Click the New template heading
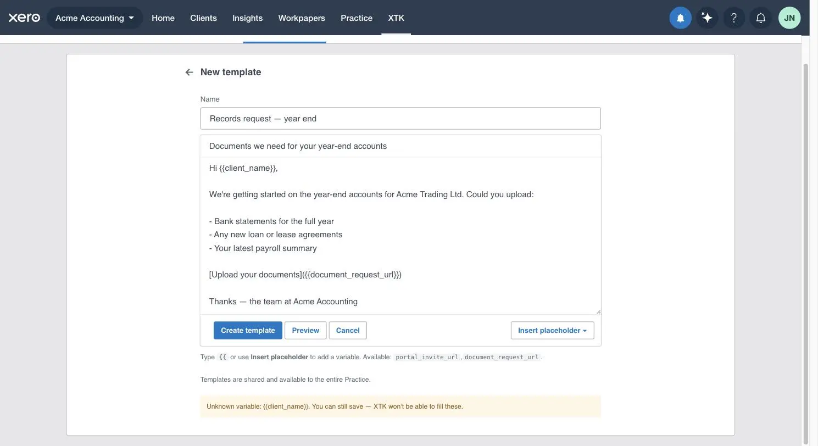The height and width of the screenshot is (446, 818). point(231,72)
